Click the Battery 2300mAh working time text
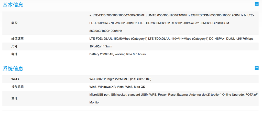The width and height of the screenshot is (262, 113). click(x=117, y=54)
